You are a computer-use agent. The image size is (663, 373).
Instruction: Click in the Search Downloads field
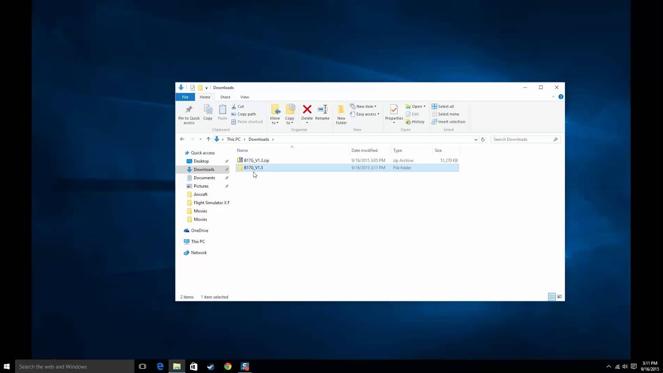click(525, 139)
